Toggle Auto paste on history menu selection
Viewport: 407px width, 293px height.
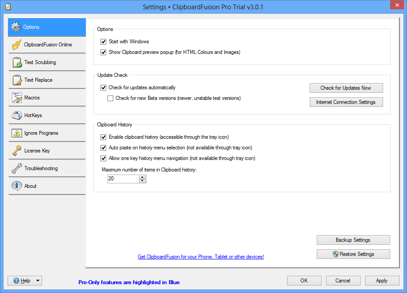[104, 148]
